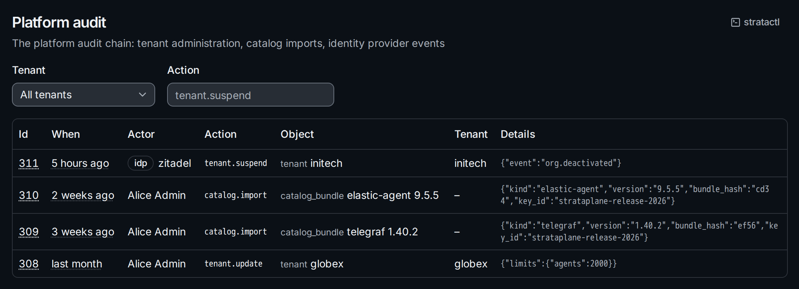The height and width of the screenshot is (289, 799).
Task: Click the '5 hours ago' timestamp
Action: (80, 163)
